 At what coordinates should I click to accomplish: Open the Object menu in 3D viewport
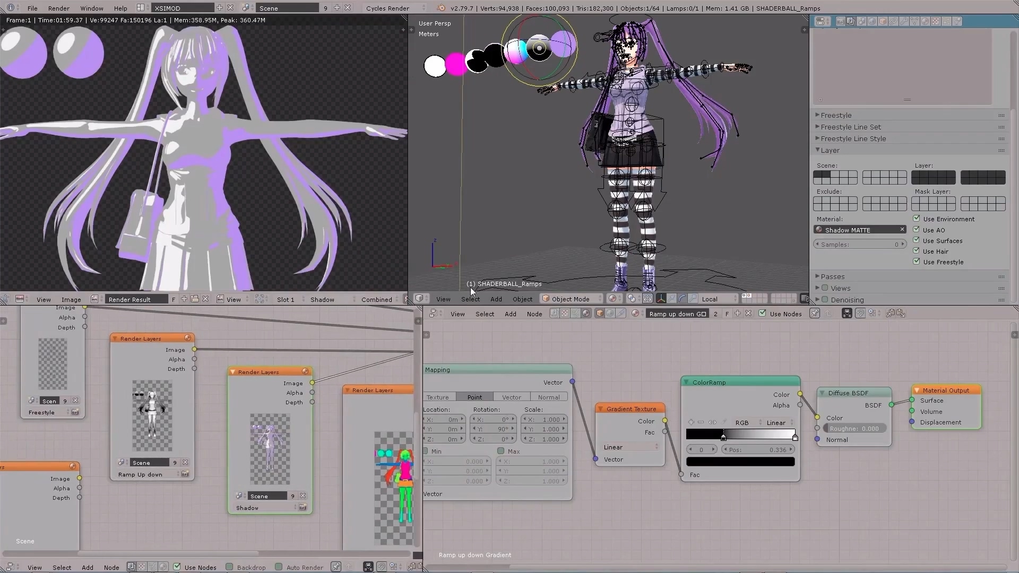coord(522,299)
